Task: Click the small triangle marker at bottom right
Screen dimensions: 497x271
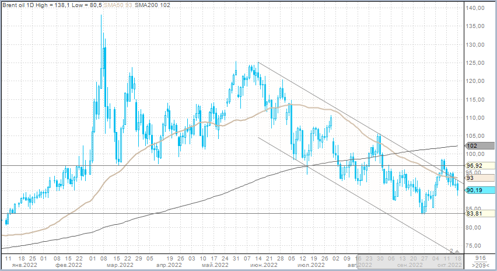Action: tap(457, 251)
